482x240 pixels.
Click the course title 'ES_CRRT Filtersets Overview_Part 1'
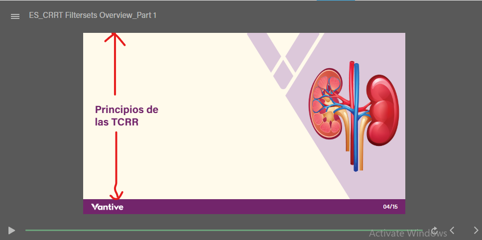tap(93, 15)
